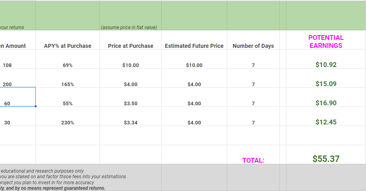
Task: Click the $55.37 total earnings cell
Action: [326, 159]
